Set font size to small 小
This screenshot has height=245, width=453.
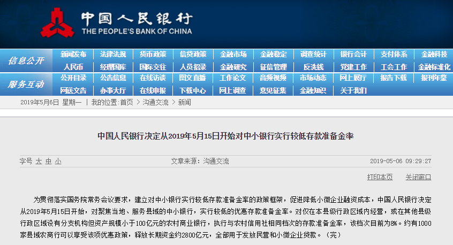57,161
